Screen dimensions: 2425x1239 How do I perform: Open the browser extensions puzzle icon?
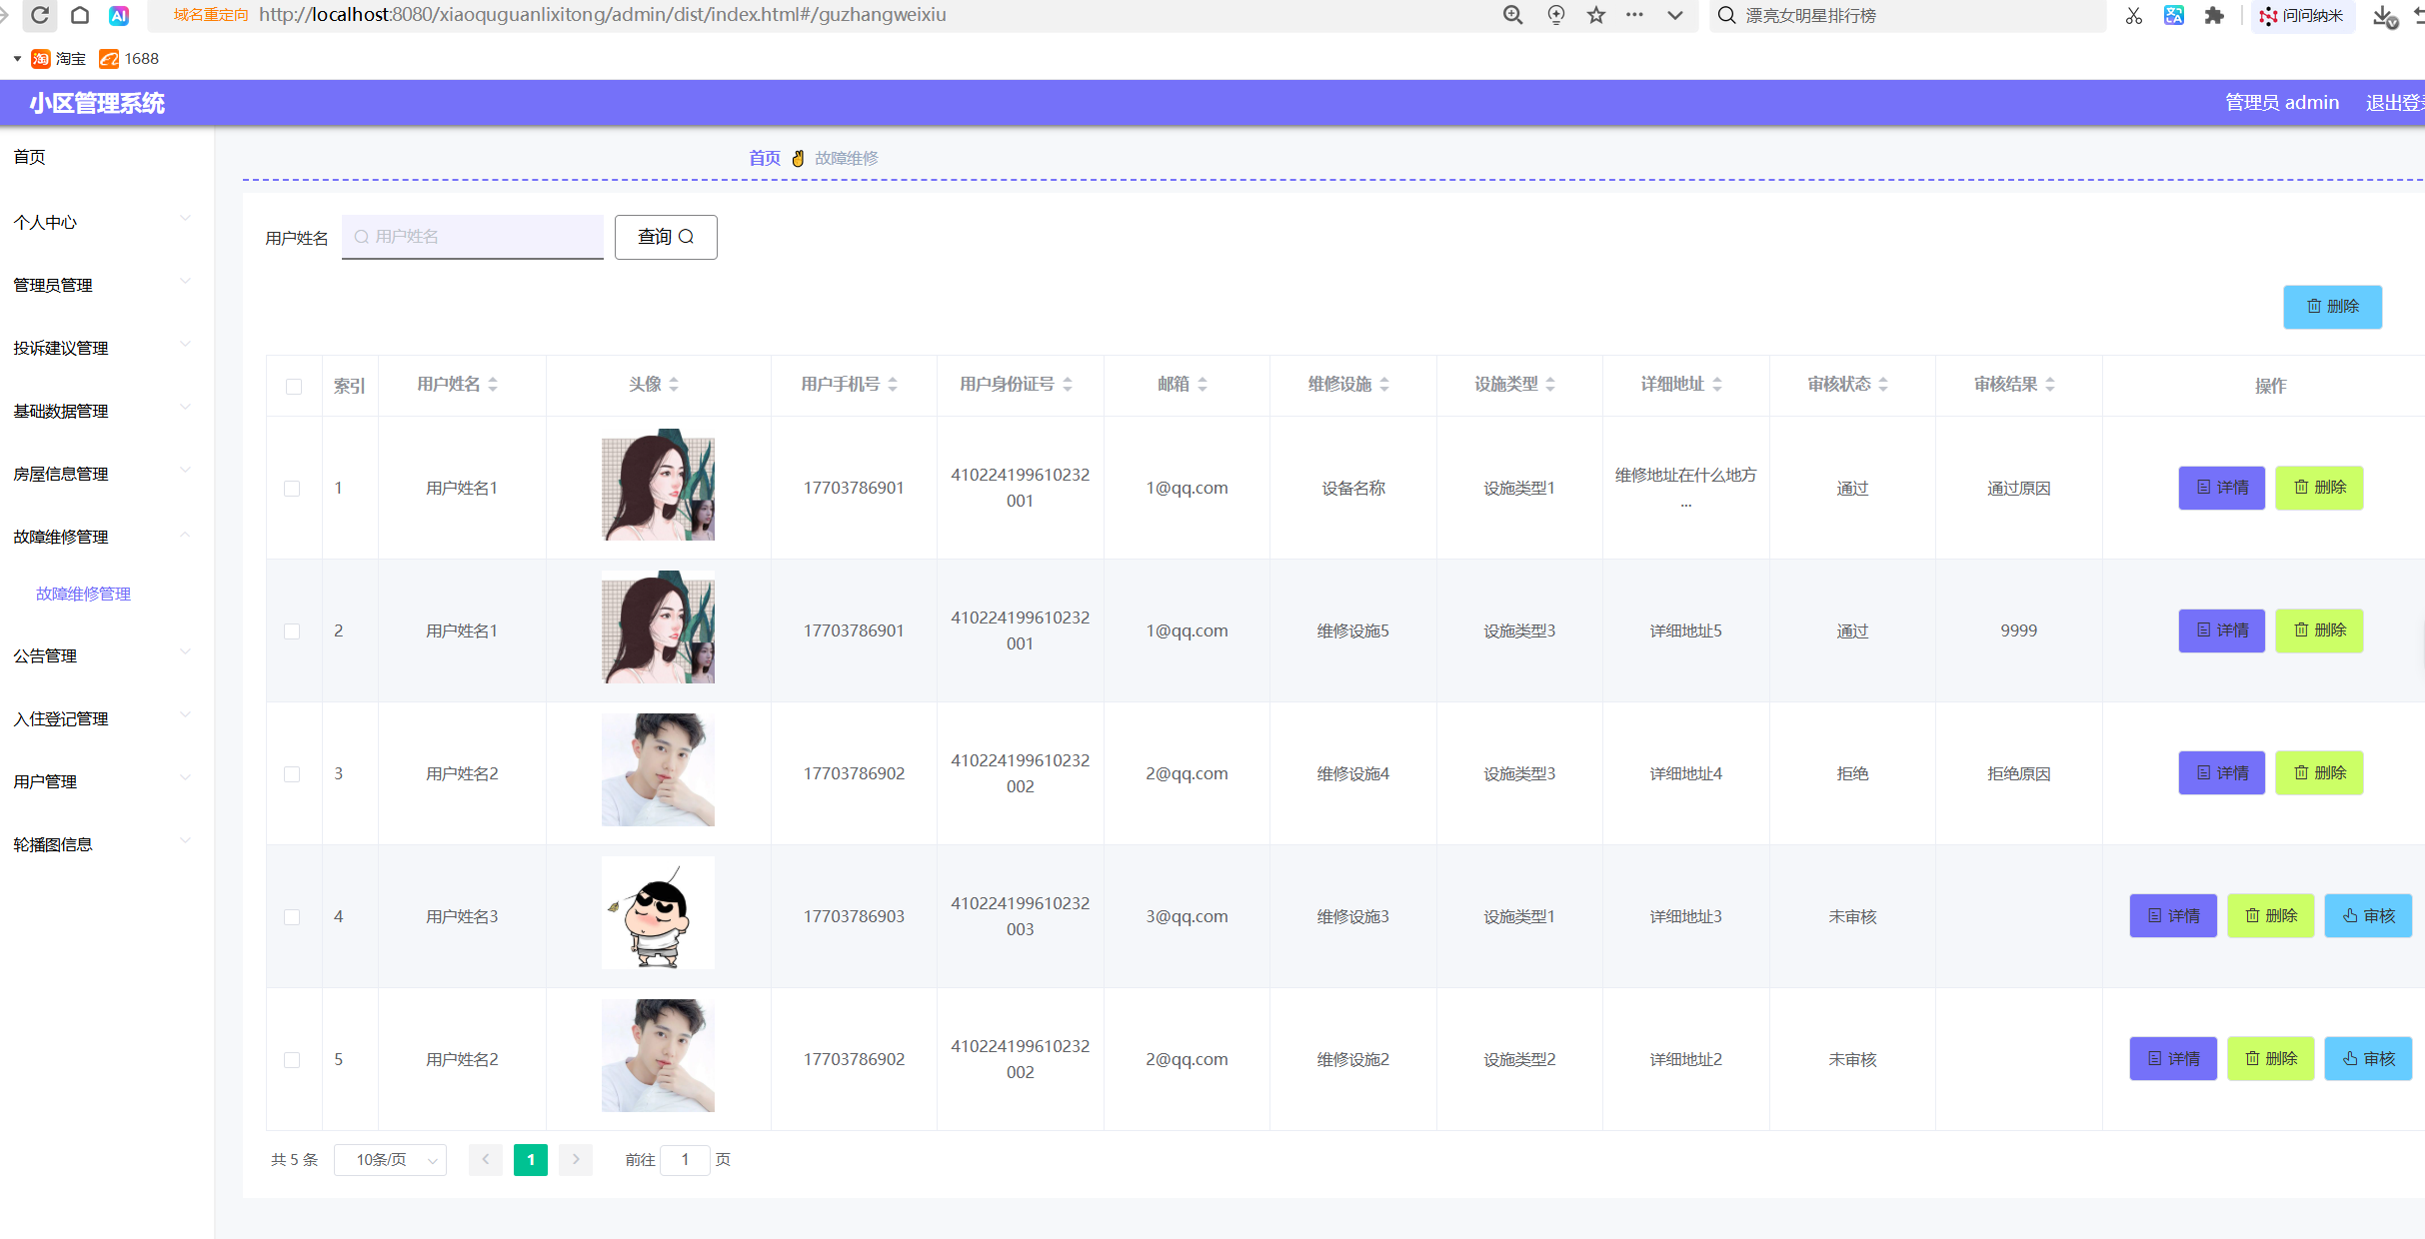tap(2214, 15)
